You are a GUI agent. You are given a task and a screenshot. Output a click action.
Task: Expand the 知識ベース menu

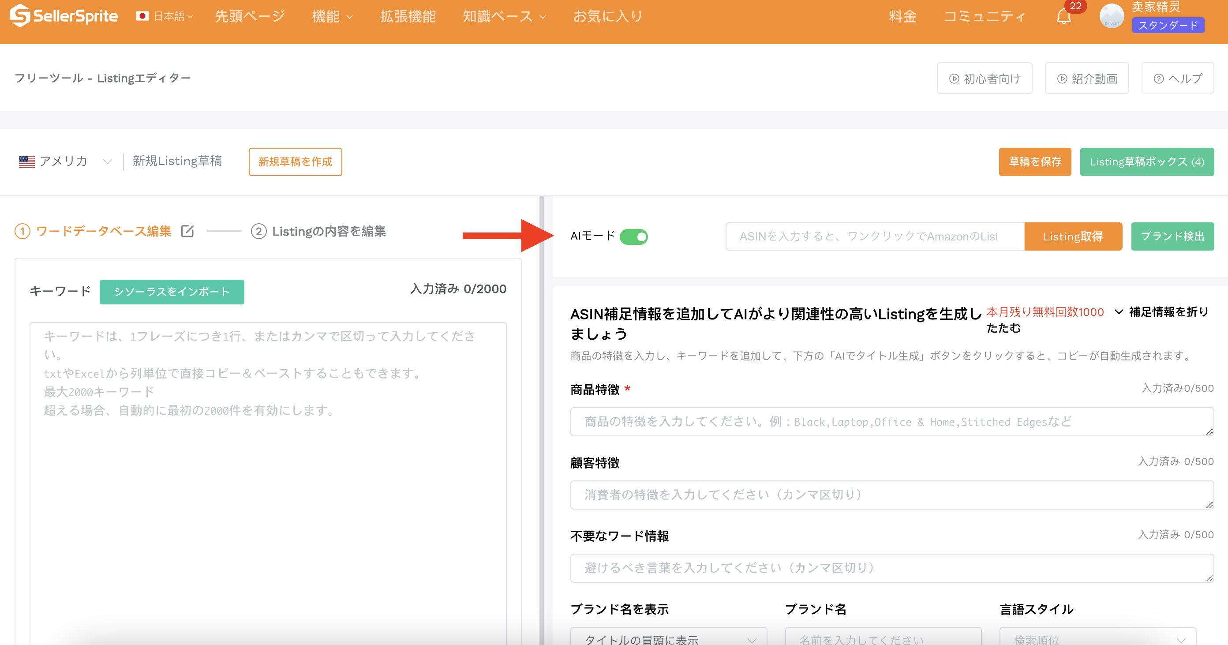(x=504, y=16)
